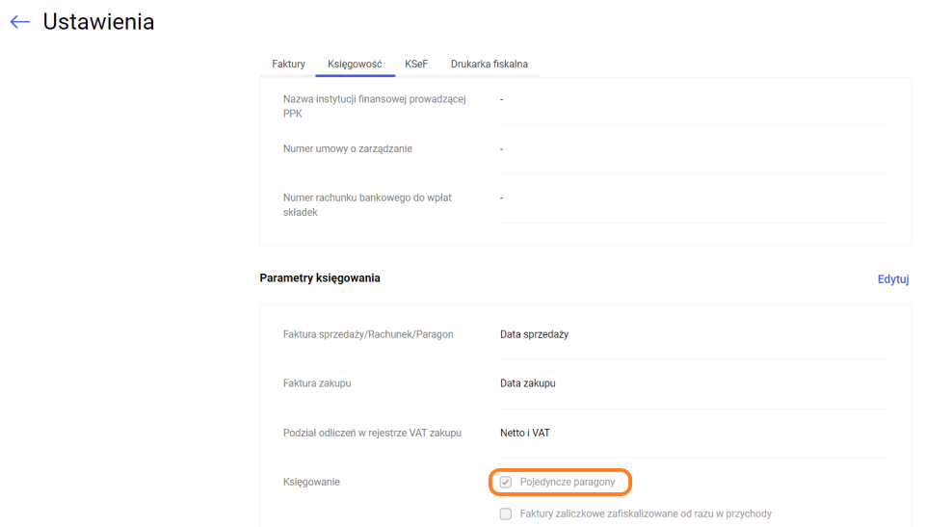Click the Ustawienia page heading
926x527 pixels.
tap(98, 21)
